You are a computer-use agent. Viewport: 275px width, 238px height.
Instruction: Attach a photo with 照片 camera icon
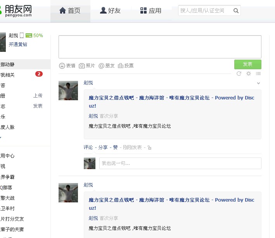point(87,66)
